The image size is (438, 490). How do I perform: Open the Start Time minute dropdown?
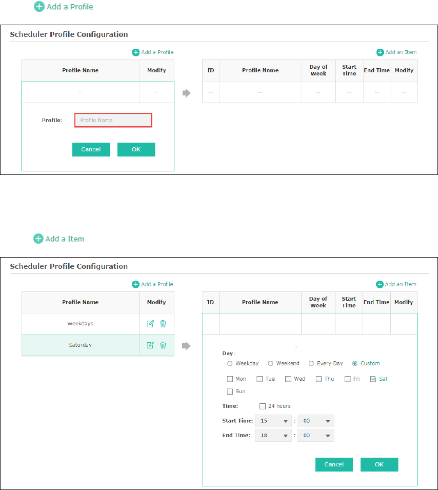316,421
